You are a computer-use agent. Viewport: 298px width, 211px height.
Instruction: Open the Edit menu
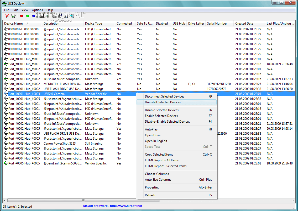click(x=15, y=10)
